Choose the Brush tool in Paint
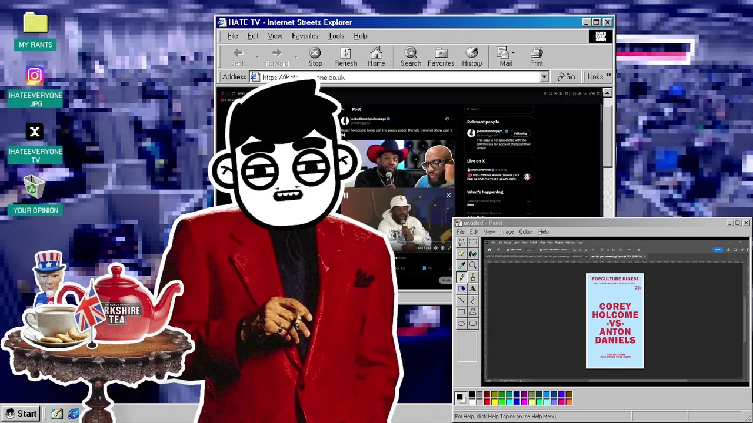The width and height of the screenshot is (753, 423). click(x=473, y=277)
